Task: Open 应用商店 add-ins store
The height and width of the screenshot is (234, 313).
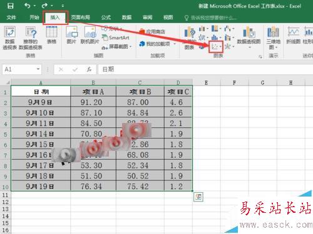Action: (x=152, y=32)
